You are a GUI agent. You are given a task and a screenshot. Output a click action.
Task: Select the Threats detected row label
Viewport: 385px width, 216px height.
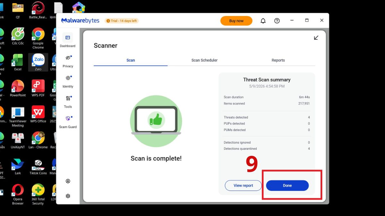[x=236, y=117]
